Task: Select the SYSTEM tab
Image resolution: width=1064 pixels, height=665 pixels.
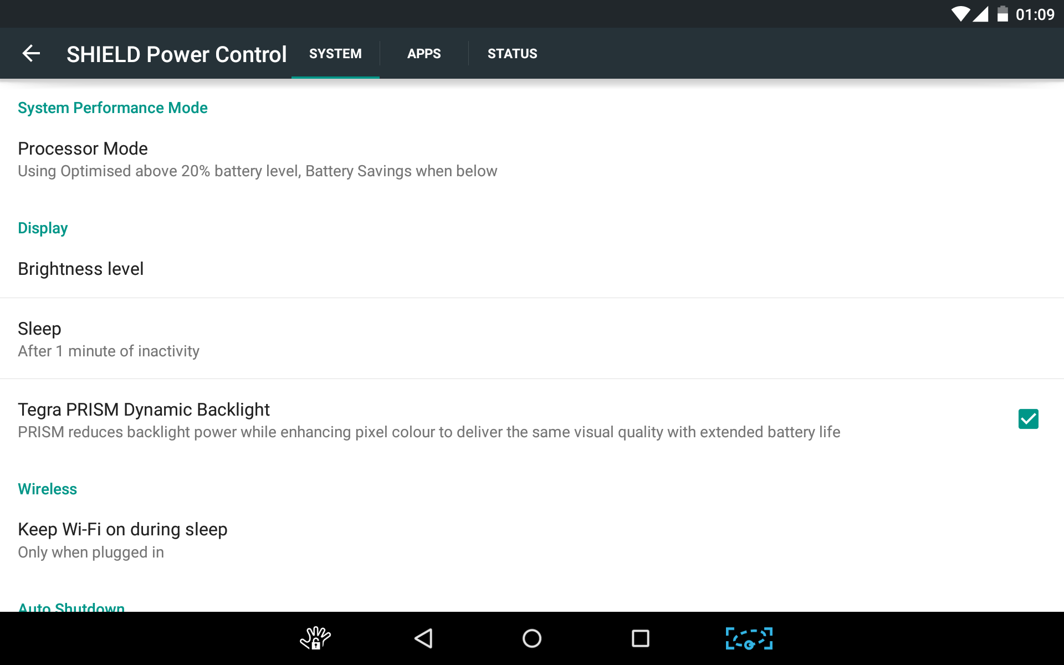Action: point(335,54)
